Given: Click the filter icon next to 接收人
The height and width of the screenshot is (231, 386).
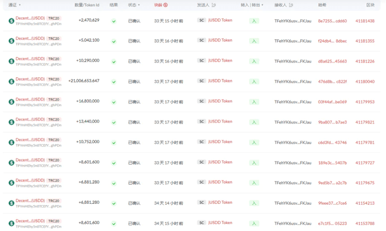Looking at the screenshot, I should click(x=291, y=5).
